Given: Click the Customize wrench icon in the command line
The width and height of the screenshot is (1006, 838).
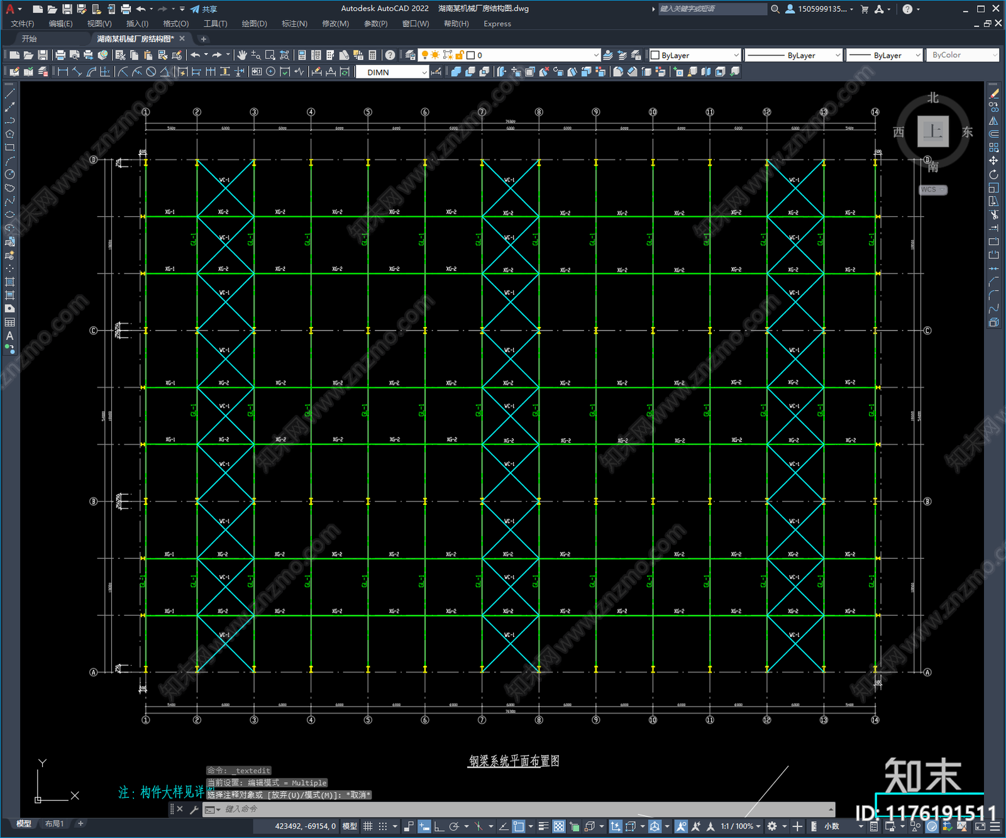Looking at the screenshot, I should coord(194,809).
